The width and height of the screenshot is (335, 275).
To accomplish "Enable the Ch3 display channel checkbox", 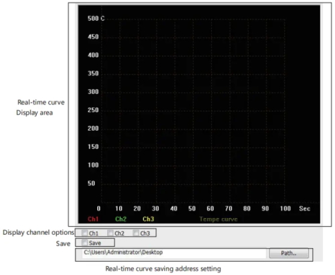I will click(x=136, y=233).
